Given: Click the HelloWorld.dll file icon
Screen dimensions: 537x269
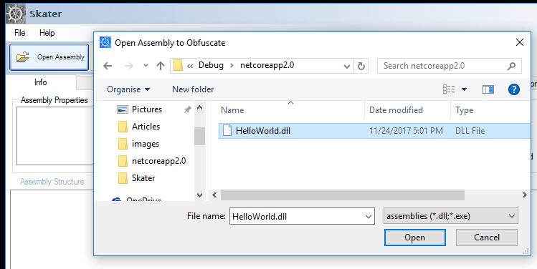Looking at the screenshot, I should [x=227, y=131].
